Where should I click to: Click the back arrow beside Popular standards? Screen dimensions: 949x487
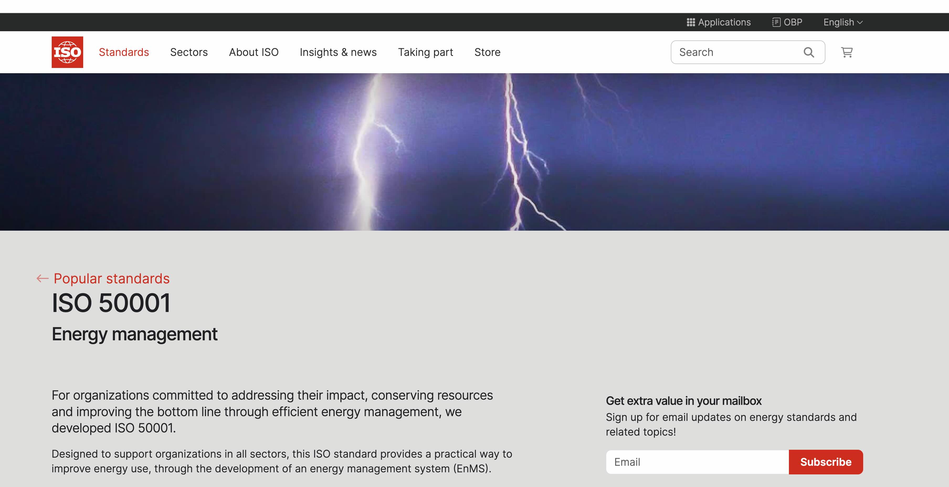pyautogui.click(x=42, y=278)
